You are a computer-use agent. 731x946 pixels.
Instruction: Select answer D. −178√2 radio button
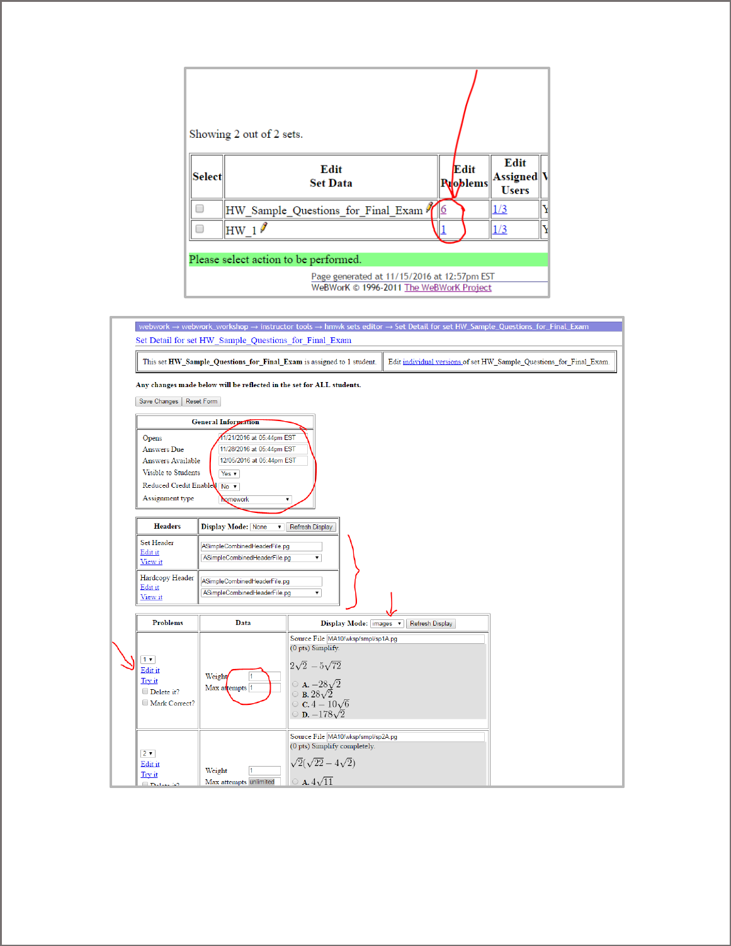(295, 714)
